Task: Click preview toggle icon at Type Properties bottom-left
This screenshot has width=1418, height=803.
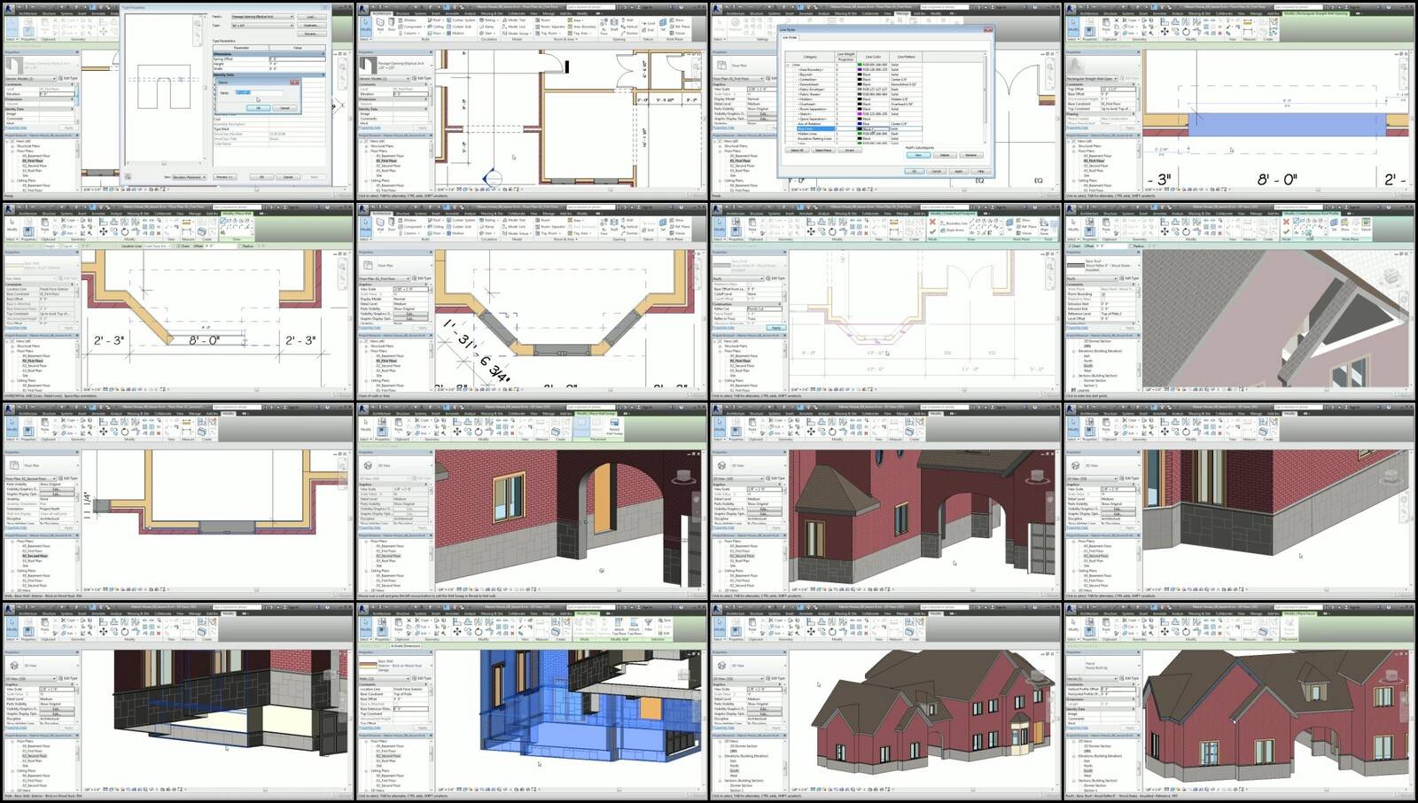Action: click(x=129, y=177)
